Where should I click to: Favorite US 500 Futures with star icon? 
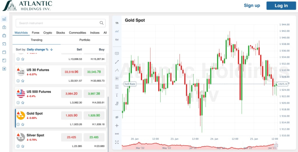point(23,103)
